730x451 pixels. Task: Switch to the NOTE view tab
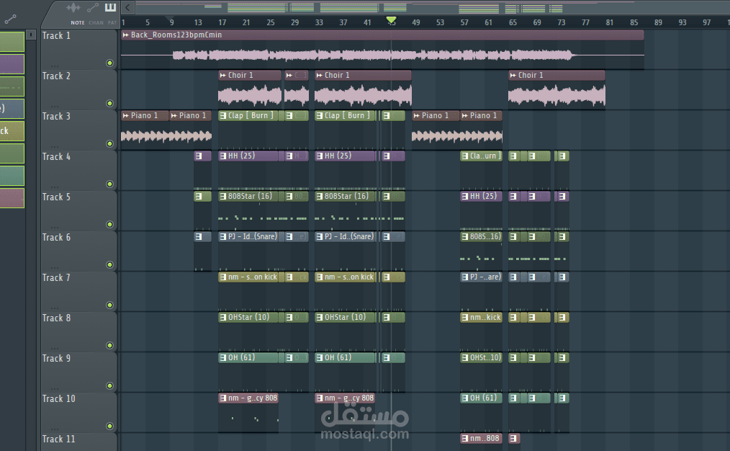pyautogui.click(x=78, y=22)
